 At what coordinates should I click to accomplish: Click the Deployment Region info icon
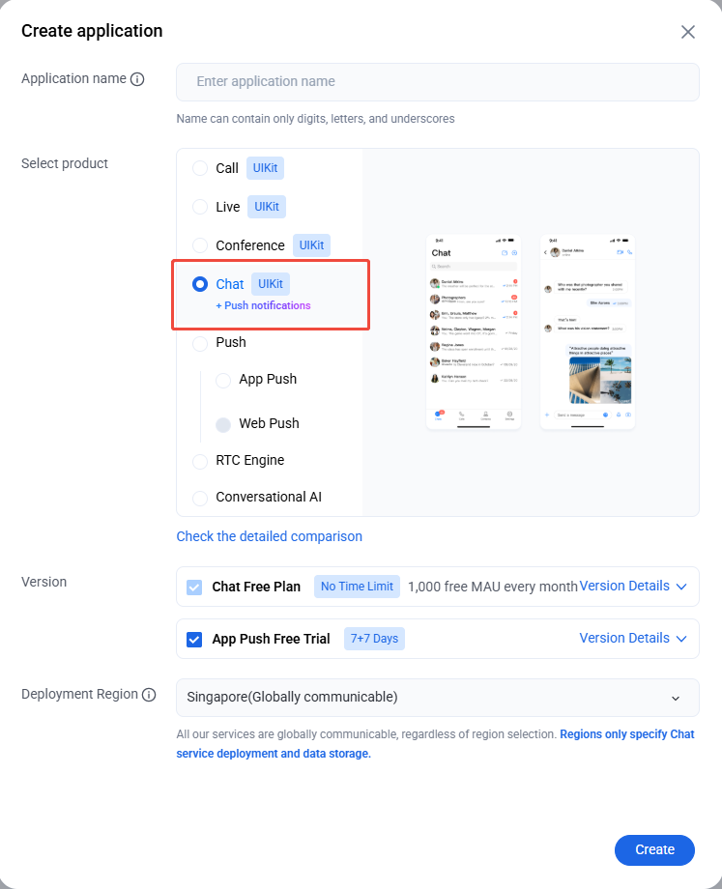click(x=149, y=695)
